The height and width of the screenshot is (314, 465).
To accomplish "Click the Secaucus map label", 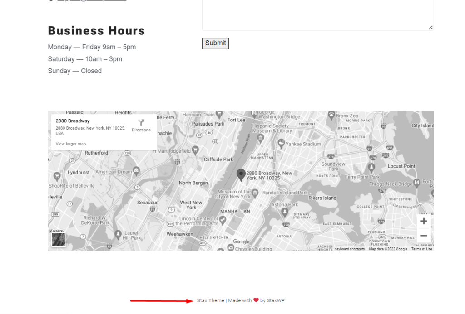I will pos(148,203).
